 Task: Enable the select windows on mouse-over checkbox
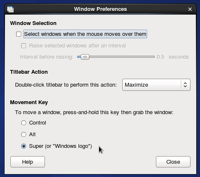click(x=19, y=34)
